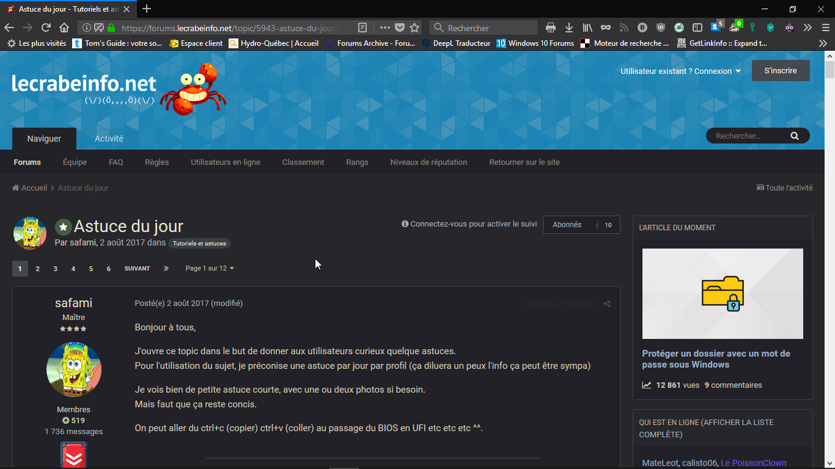This screenshot has height=469, width=835.
Task: Click the share icon on safami's post
Action: (607, 304)
